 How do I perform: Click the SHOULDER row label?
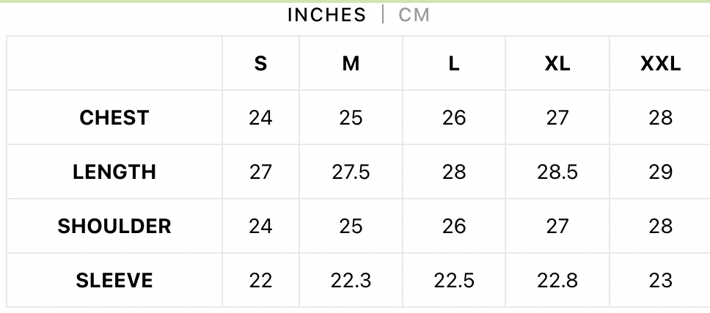coord(114,226)
